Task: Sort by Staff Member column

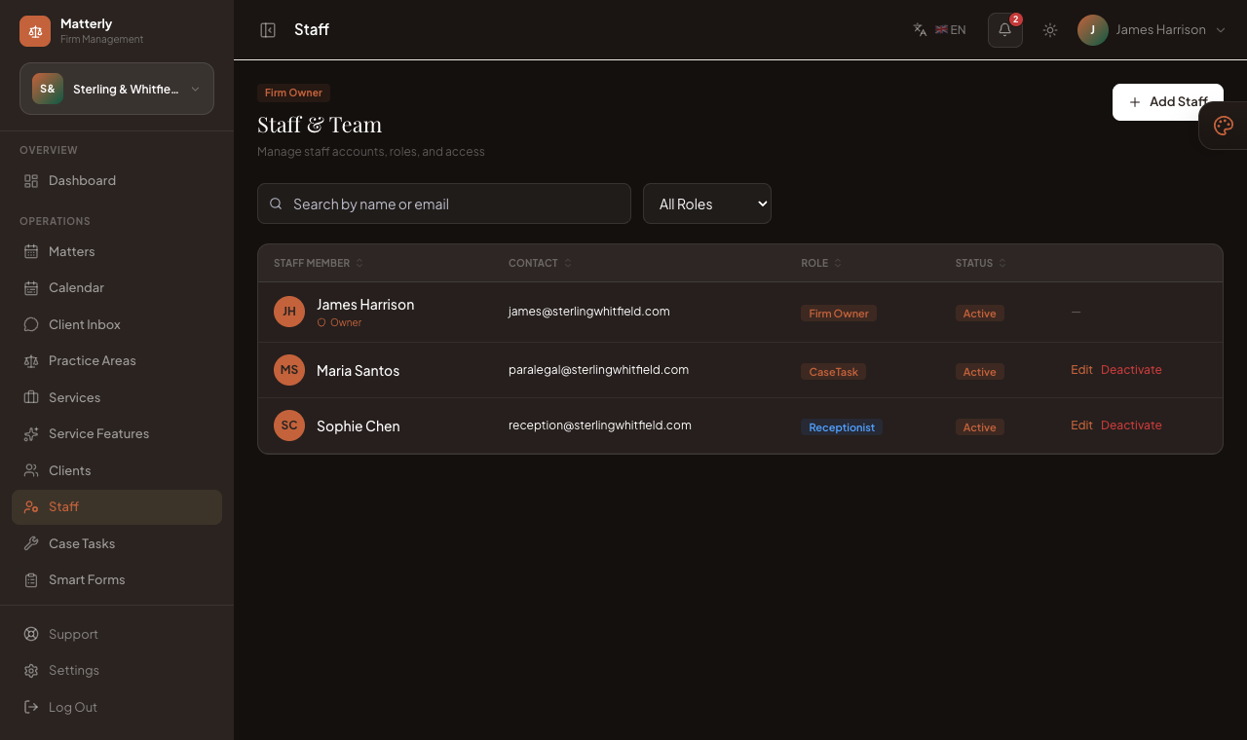Action: (319, 263)
